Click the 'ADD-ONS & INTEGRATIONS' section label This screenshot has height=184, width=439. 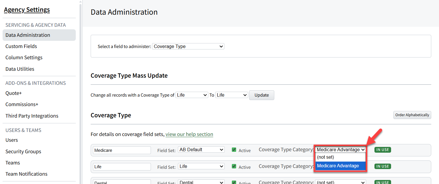click(36, 83)
